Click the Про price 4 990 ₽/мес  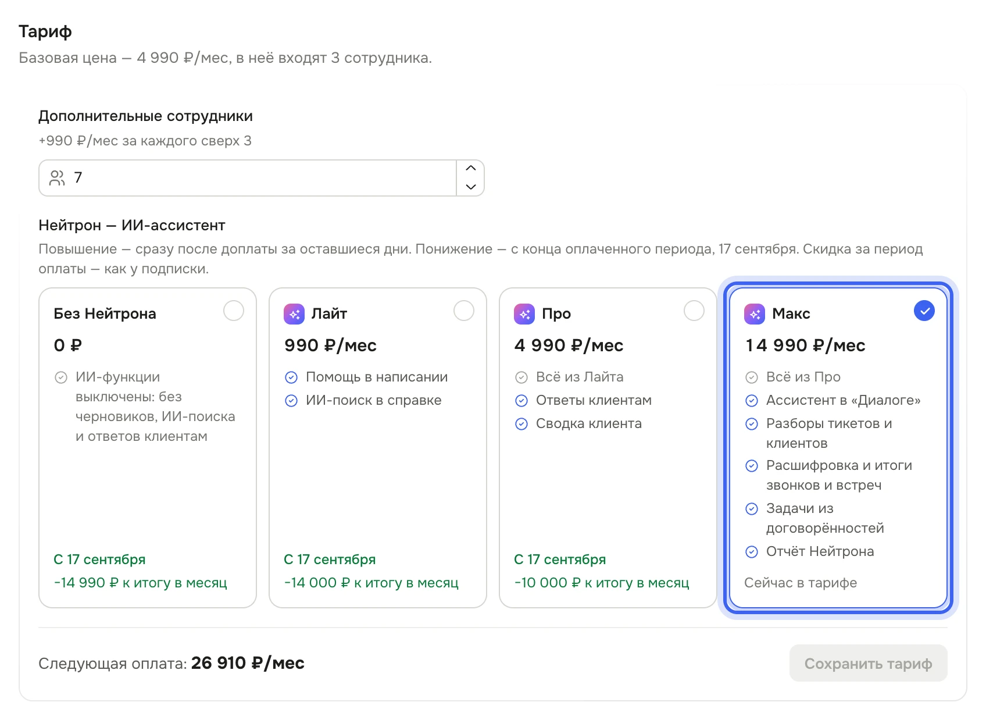569,345
